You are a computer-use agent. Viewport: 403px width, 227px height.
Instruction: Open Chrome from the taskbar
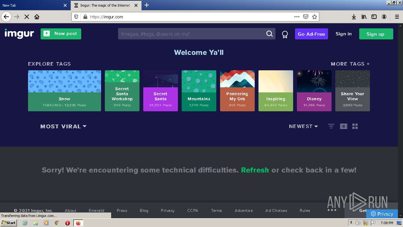(57, 223)
